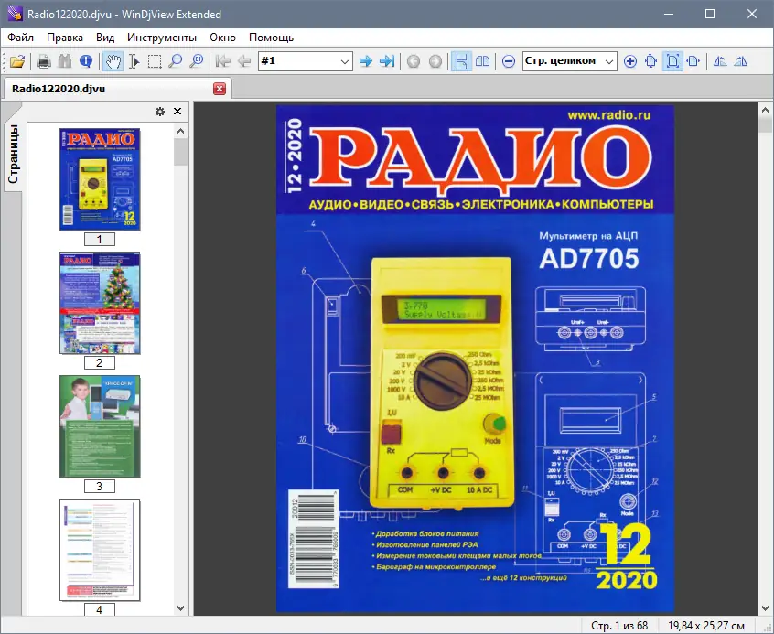Open the Окно menu

[x=222, y=38]
